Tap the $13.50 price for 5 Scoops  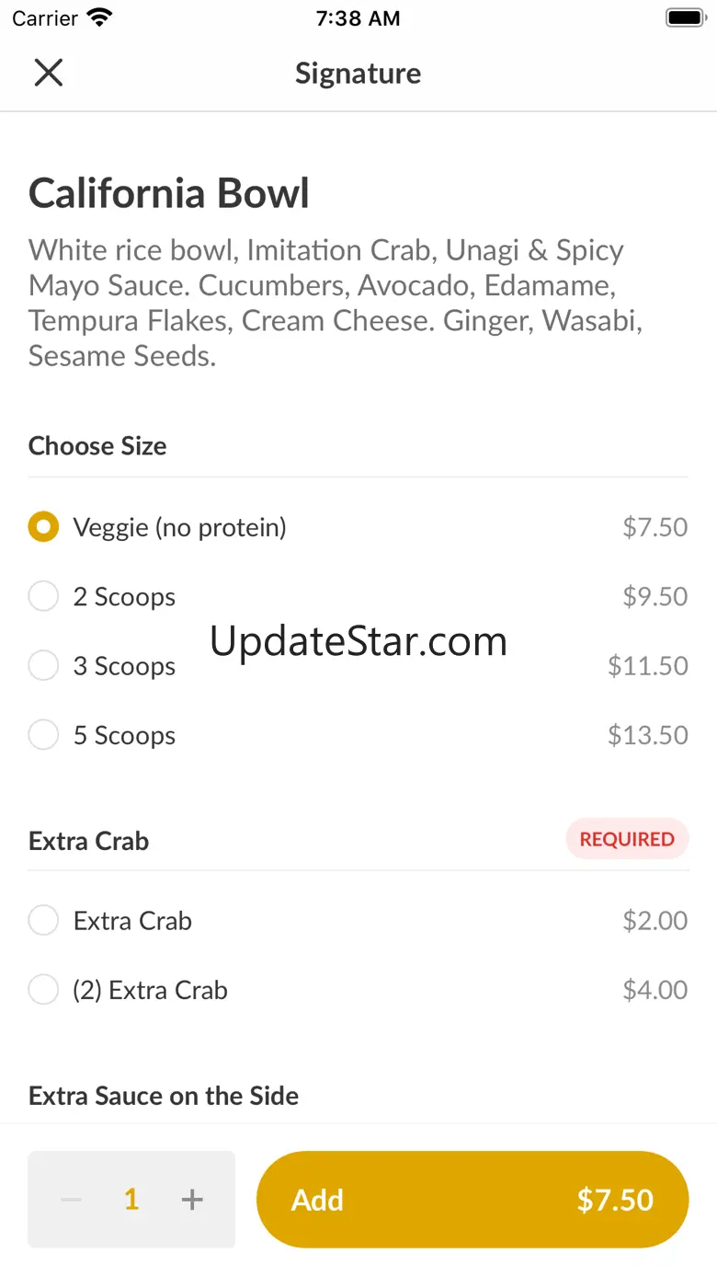pos(647,736)
